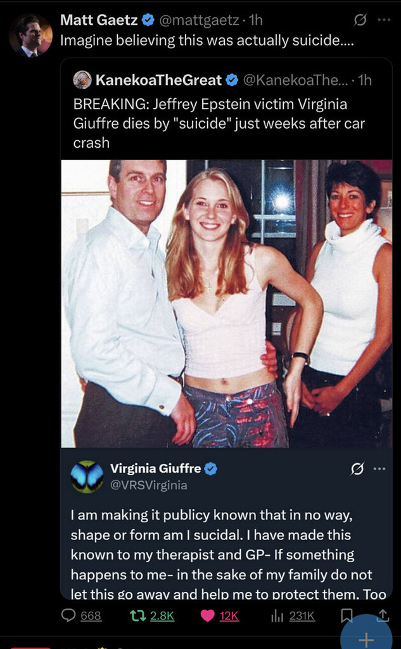401x649 pixels.
Task: Tap the blue butterfly avatar of Virginia Giuffre
Action: [87, 477]
